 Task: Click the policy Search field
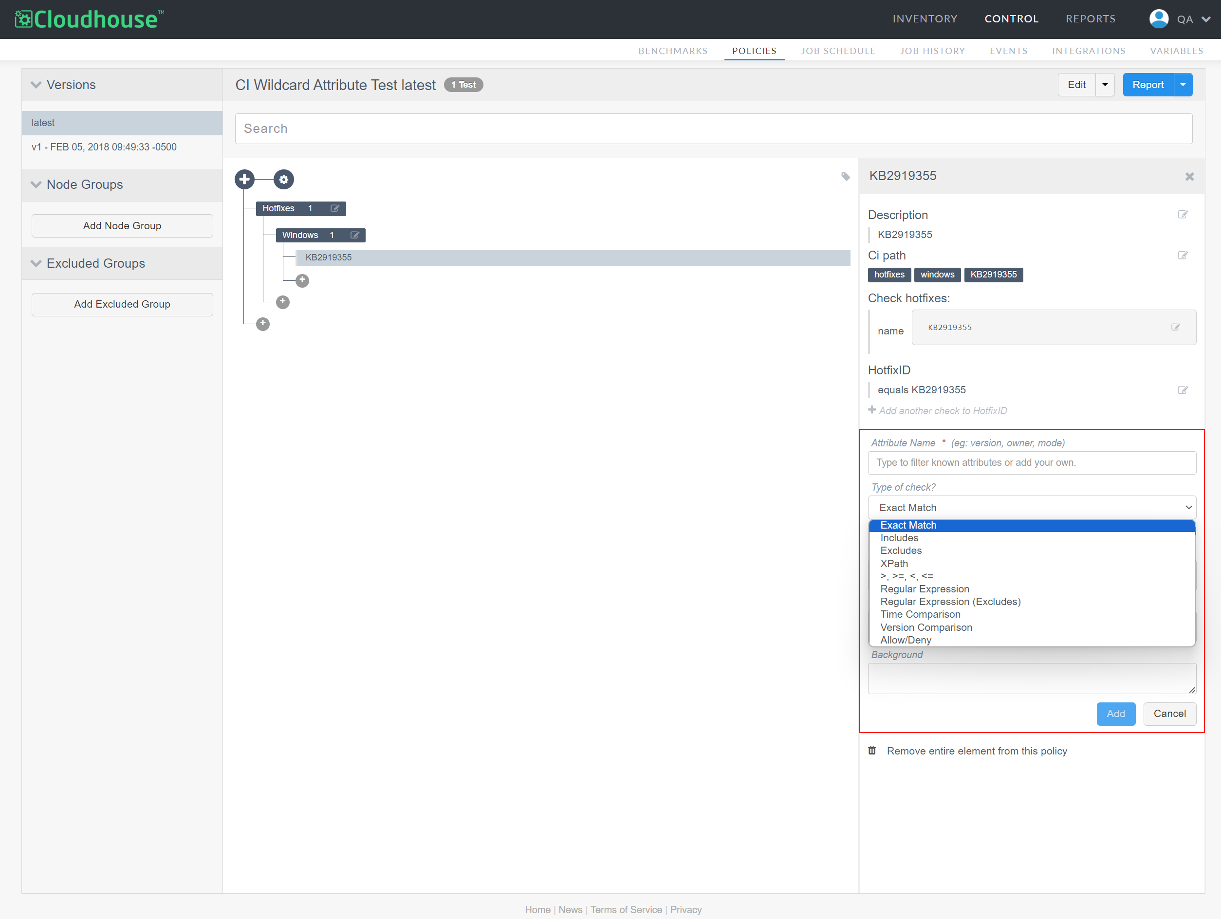coord(713,129)
